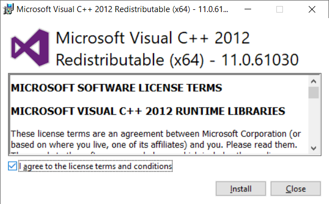Screen dimensions: 329x204
Task: Uncheck the agree to license terms checkbox
Action: tap(13, 166)
